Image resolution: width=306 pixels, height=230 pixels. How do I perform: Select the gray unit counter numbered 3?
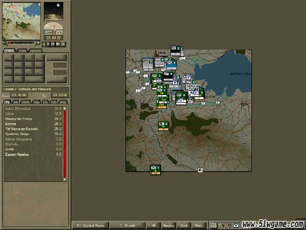(x=148, y=64)
